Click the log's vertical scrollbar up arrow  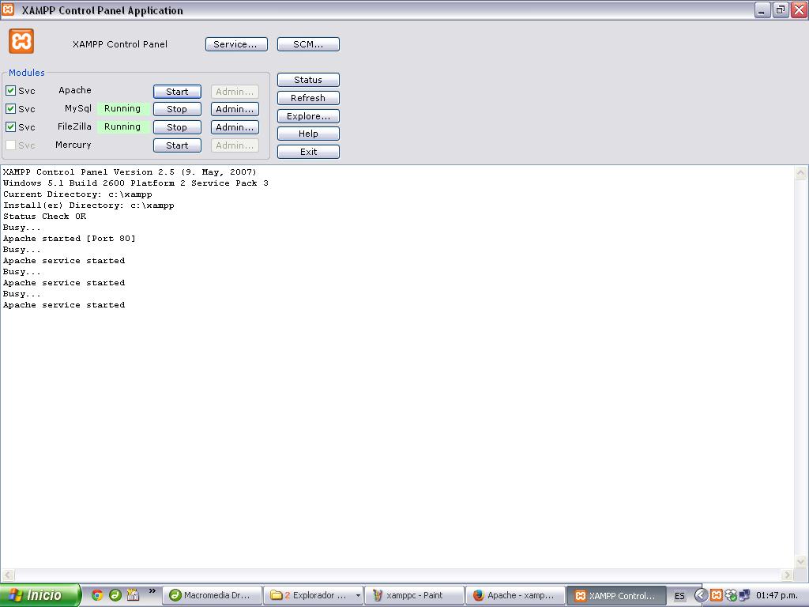click(x=801, y=172)
